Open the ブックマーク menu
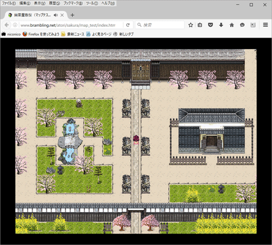This screenshot has width=272, height=245. pos(73,3)
